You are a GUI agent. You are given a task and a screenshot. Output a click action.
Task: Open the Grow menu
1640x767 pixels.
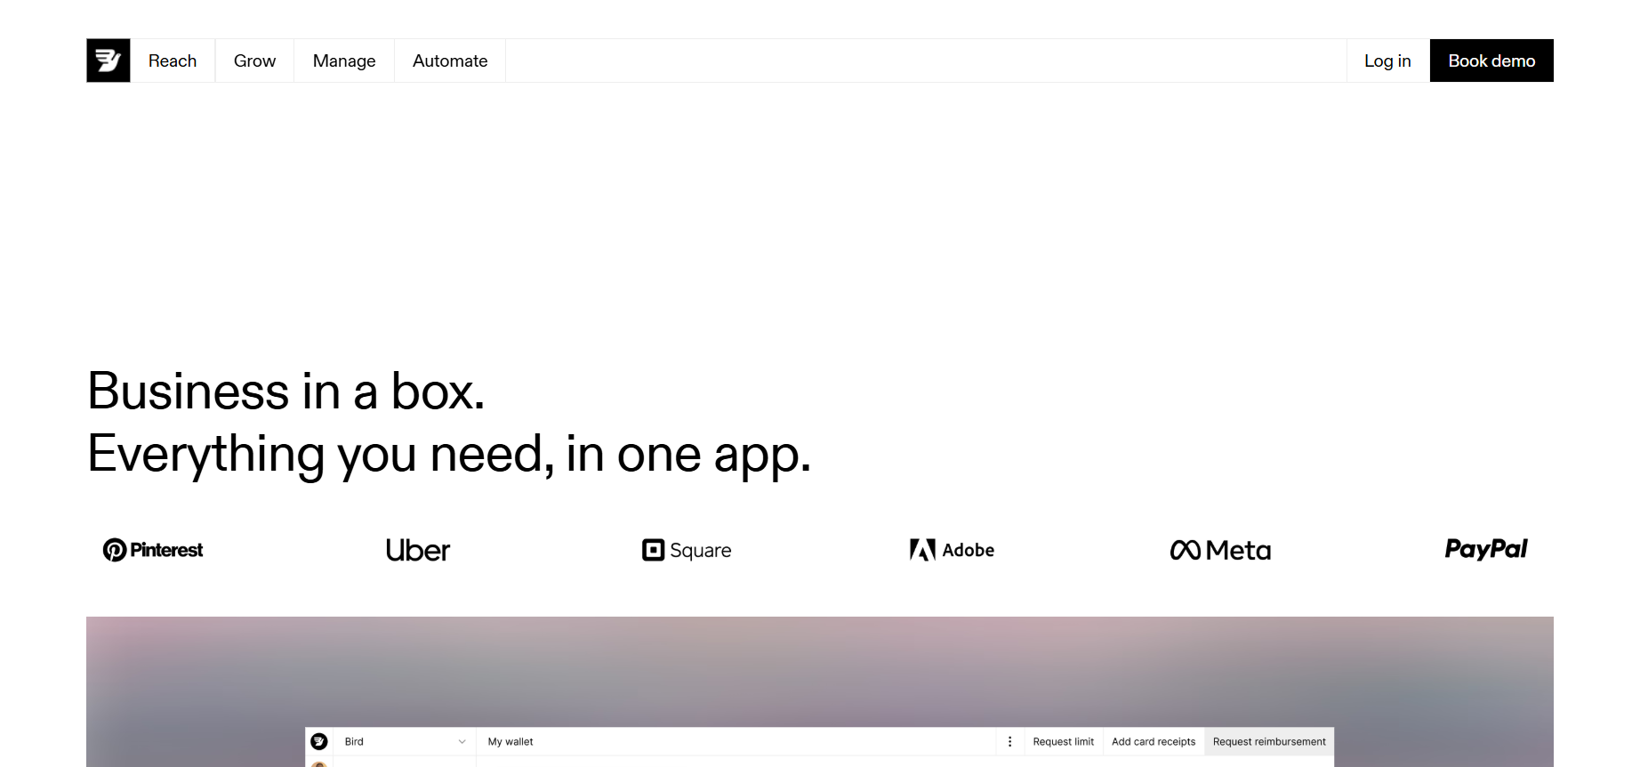[254, 61]
